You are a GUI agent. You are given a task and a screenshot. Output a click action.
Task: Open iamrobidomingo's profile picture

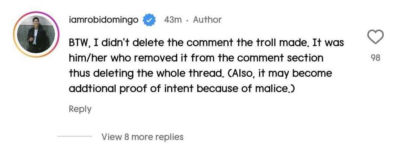tap(36, 35)
